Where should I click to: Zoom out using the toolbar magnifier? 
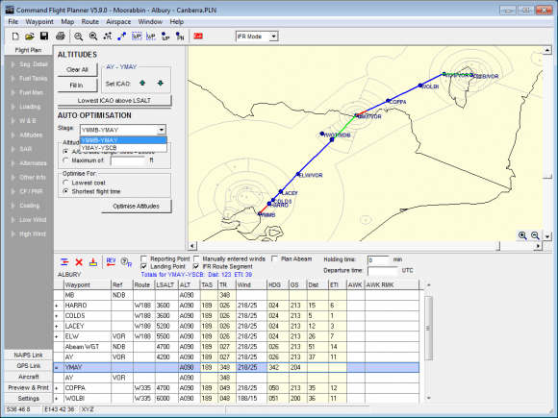click(x=78, y=37)
